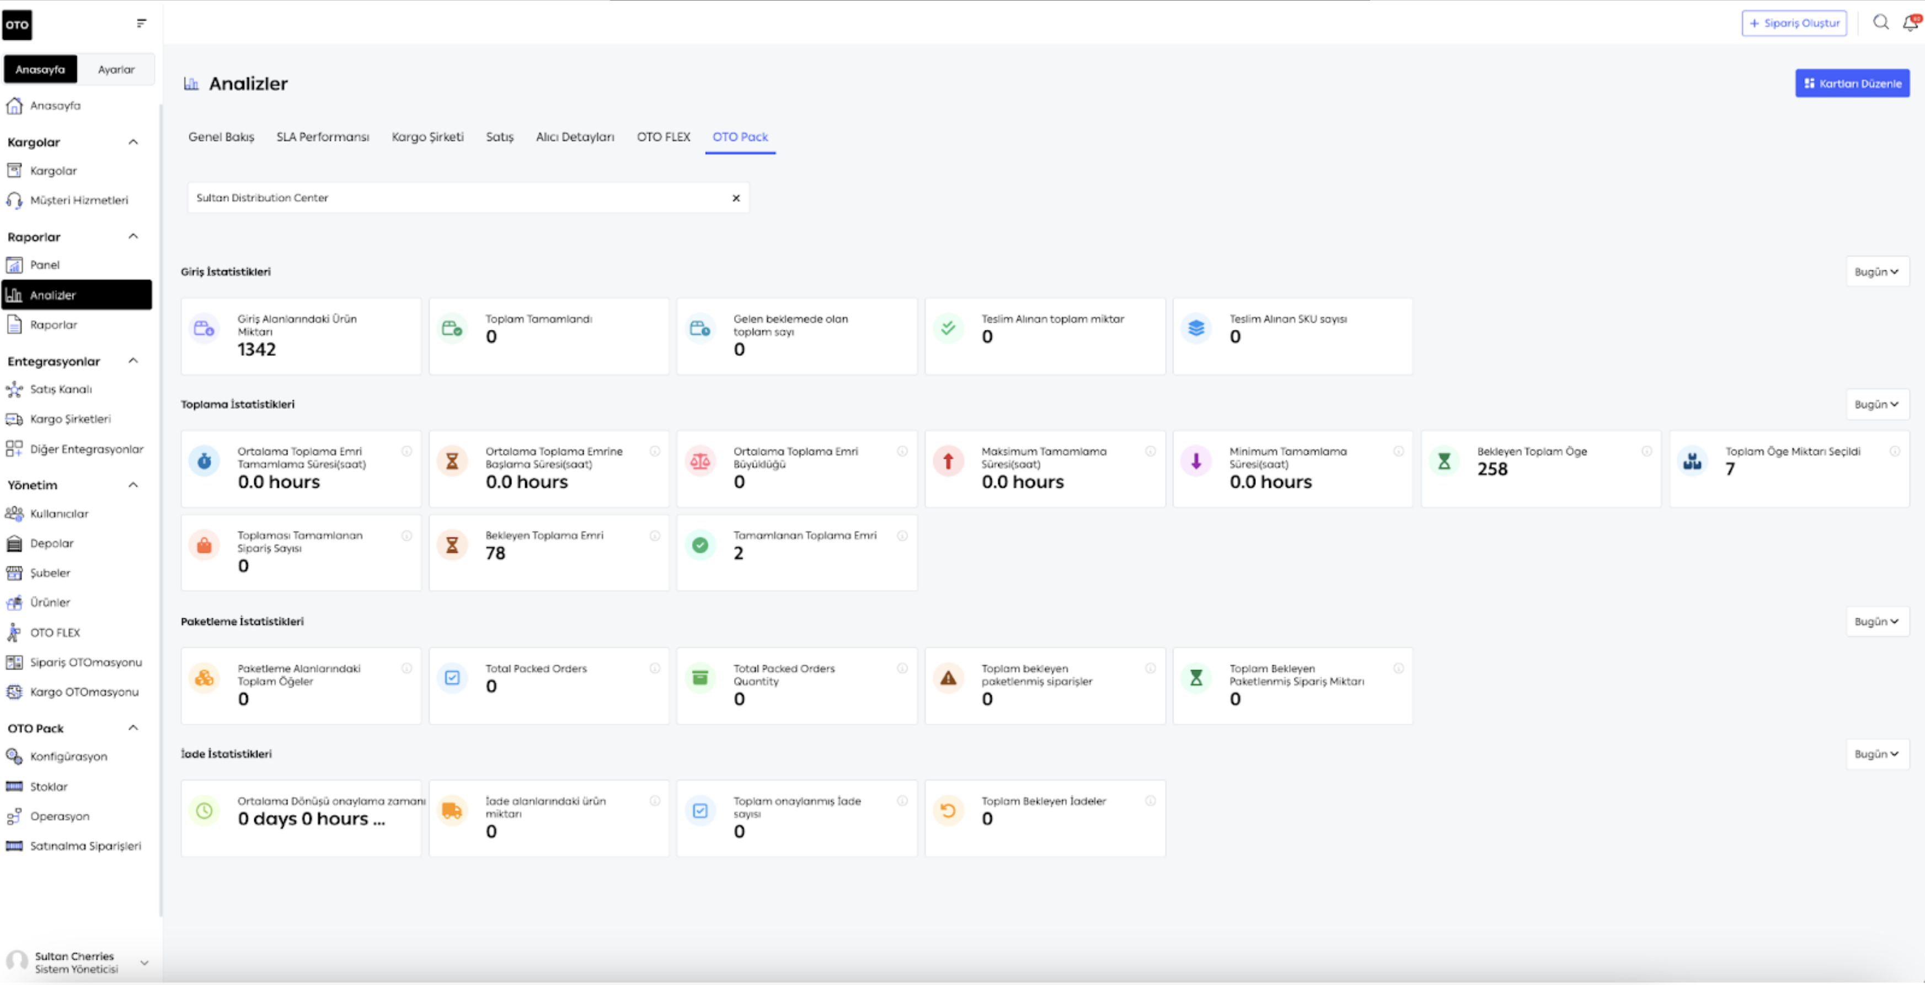Open Müşteri Hizmetleri headset item
The width and height of the screenshot is (1925, 985).
(78, 200)
